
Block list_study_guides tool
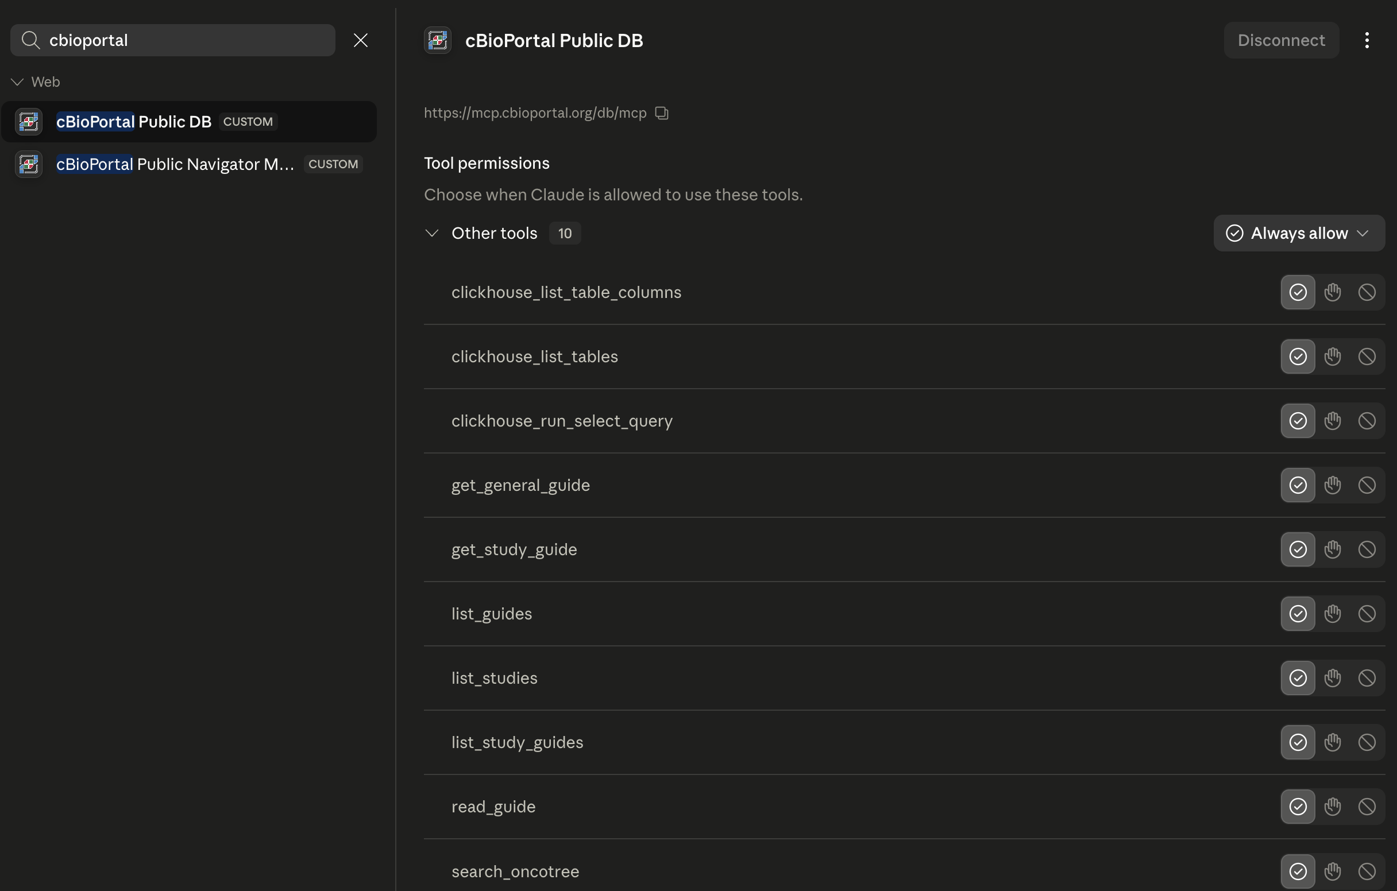pyautogui.click(x=1367, y=743)
